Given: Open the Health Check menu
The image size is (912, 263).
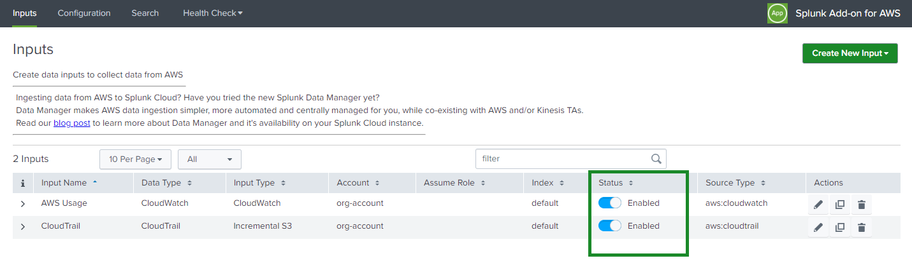Looking at the screenshot, I should 212,13.
